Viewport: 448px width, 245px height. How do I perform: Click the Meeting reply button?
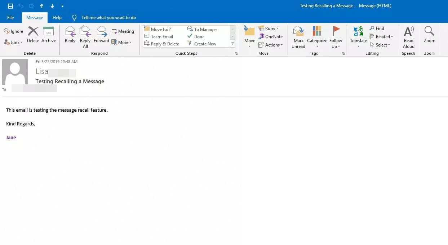(x=123, y=31)
